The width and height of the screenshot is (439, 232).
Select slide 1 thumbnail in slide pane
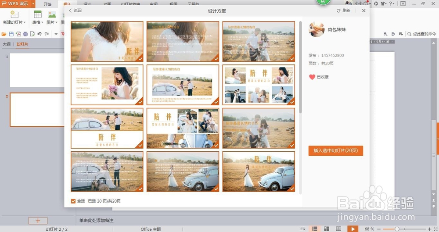click(37, 70)
